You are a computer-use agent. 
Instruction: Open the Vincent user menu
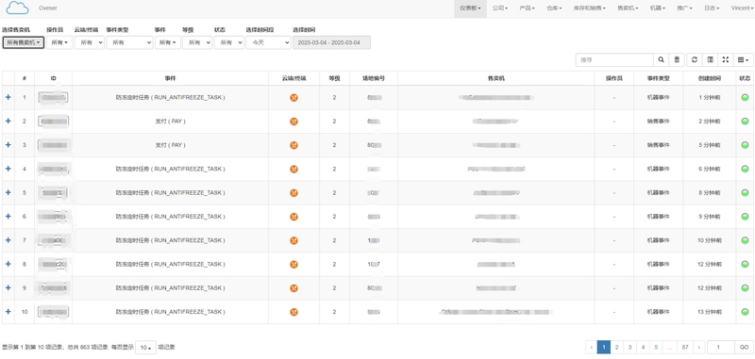pos(742,8)
